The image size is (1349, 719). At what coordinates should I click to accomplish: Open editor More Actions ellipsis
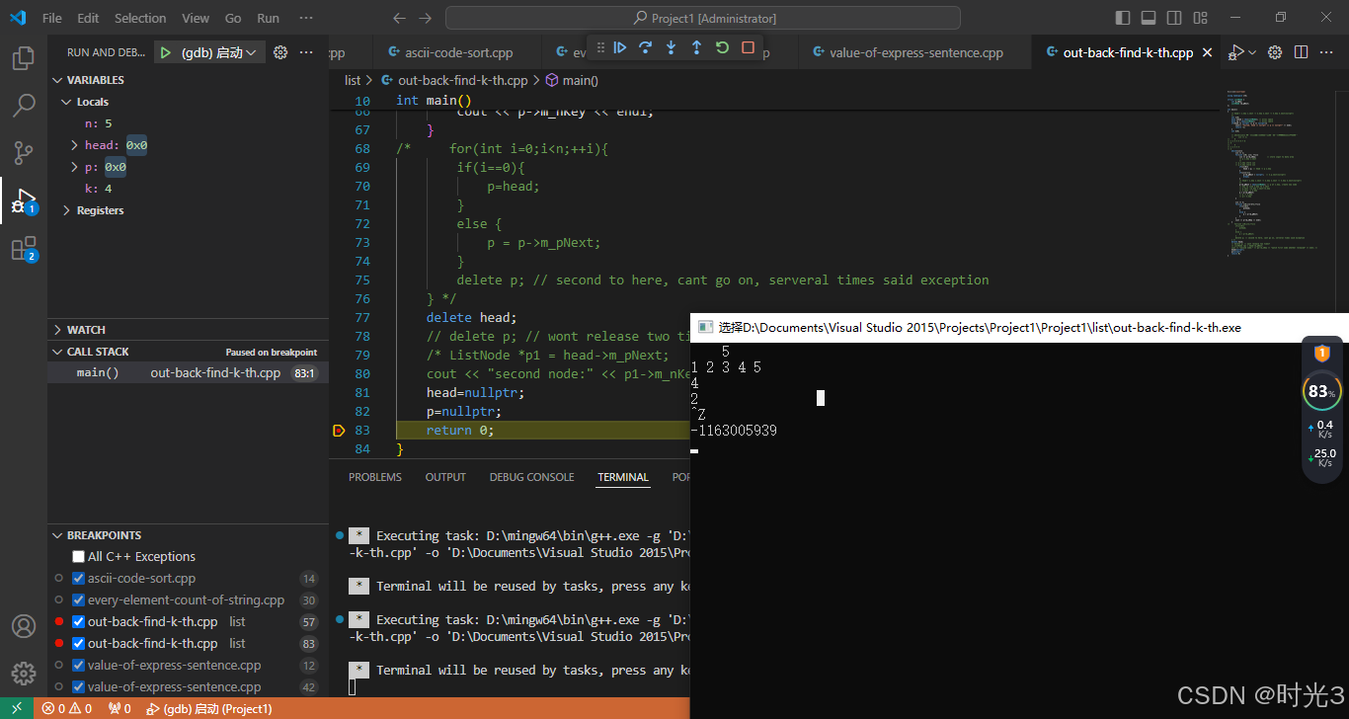(x=1328, y=52)
